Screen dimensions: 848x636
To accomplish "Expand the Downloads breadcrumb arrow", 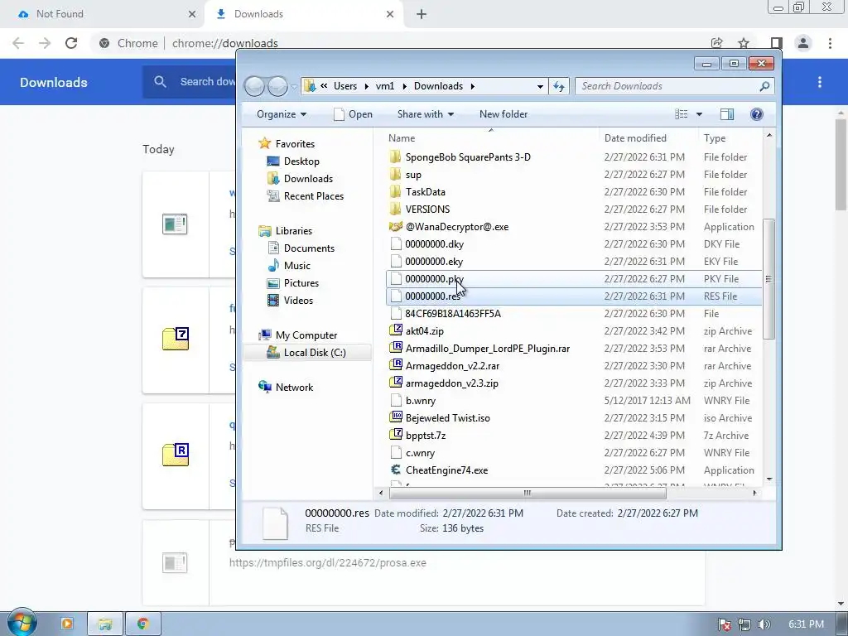I will tap(473, 86).
